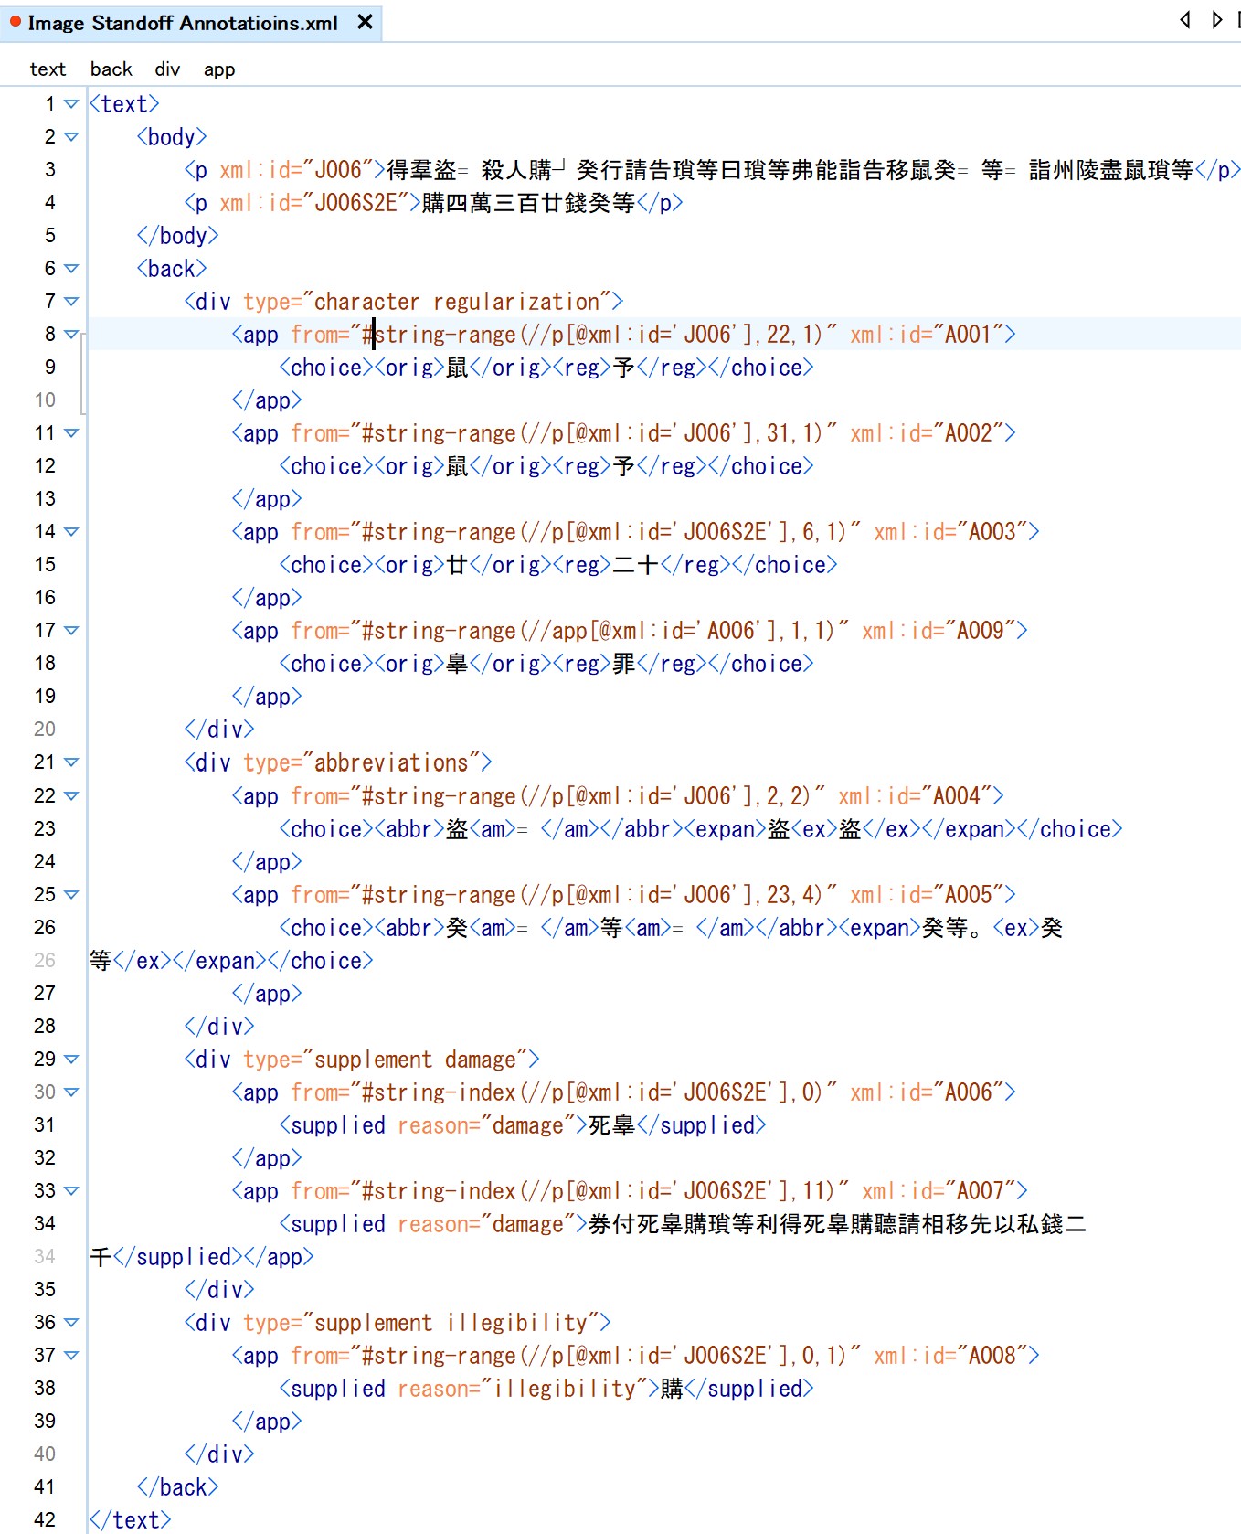The width and height of the screenshot is (1241, 1534).
Task: Click the closing </back> tag
Action: click(177, 1487)
